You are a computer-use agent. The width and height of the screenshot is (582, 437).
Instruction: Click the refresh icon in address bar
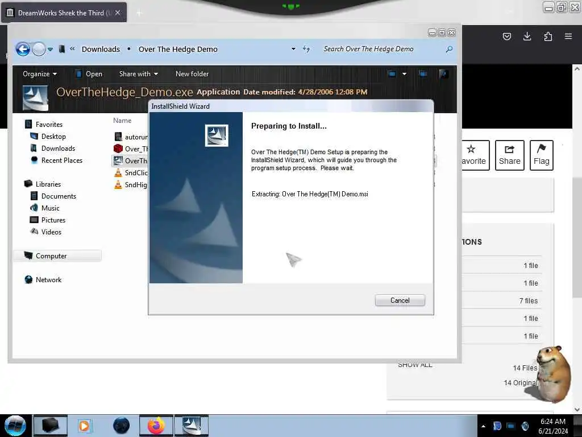pos(306,49)
